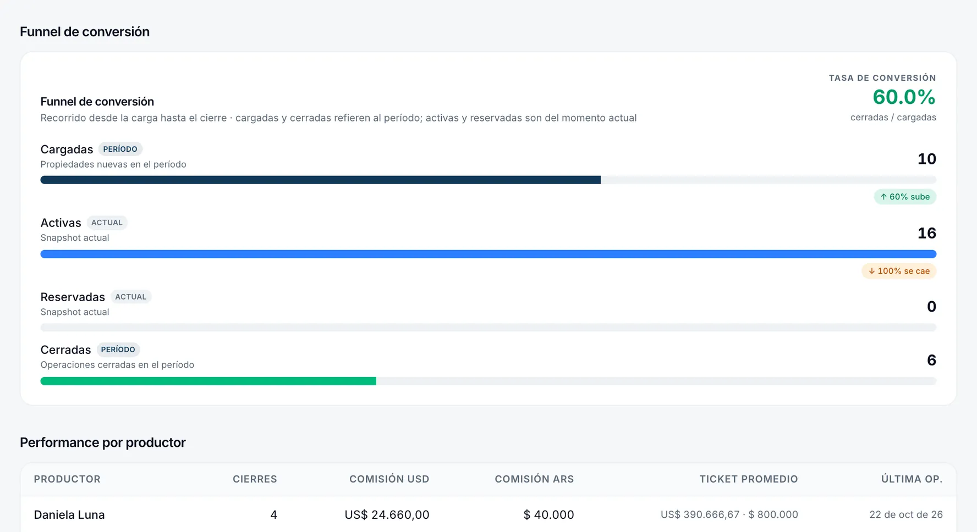977x532 pixels.
Task: Click the '60% sube' green badge
Action: pos(905,197)
